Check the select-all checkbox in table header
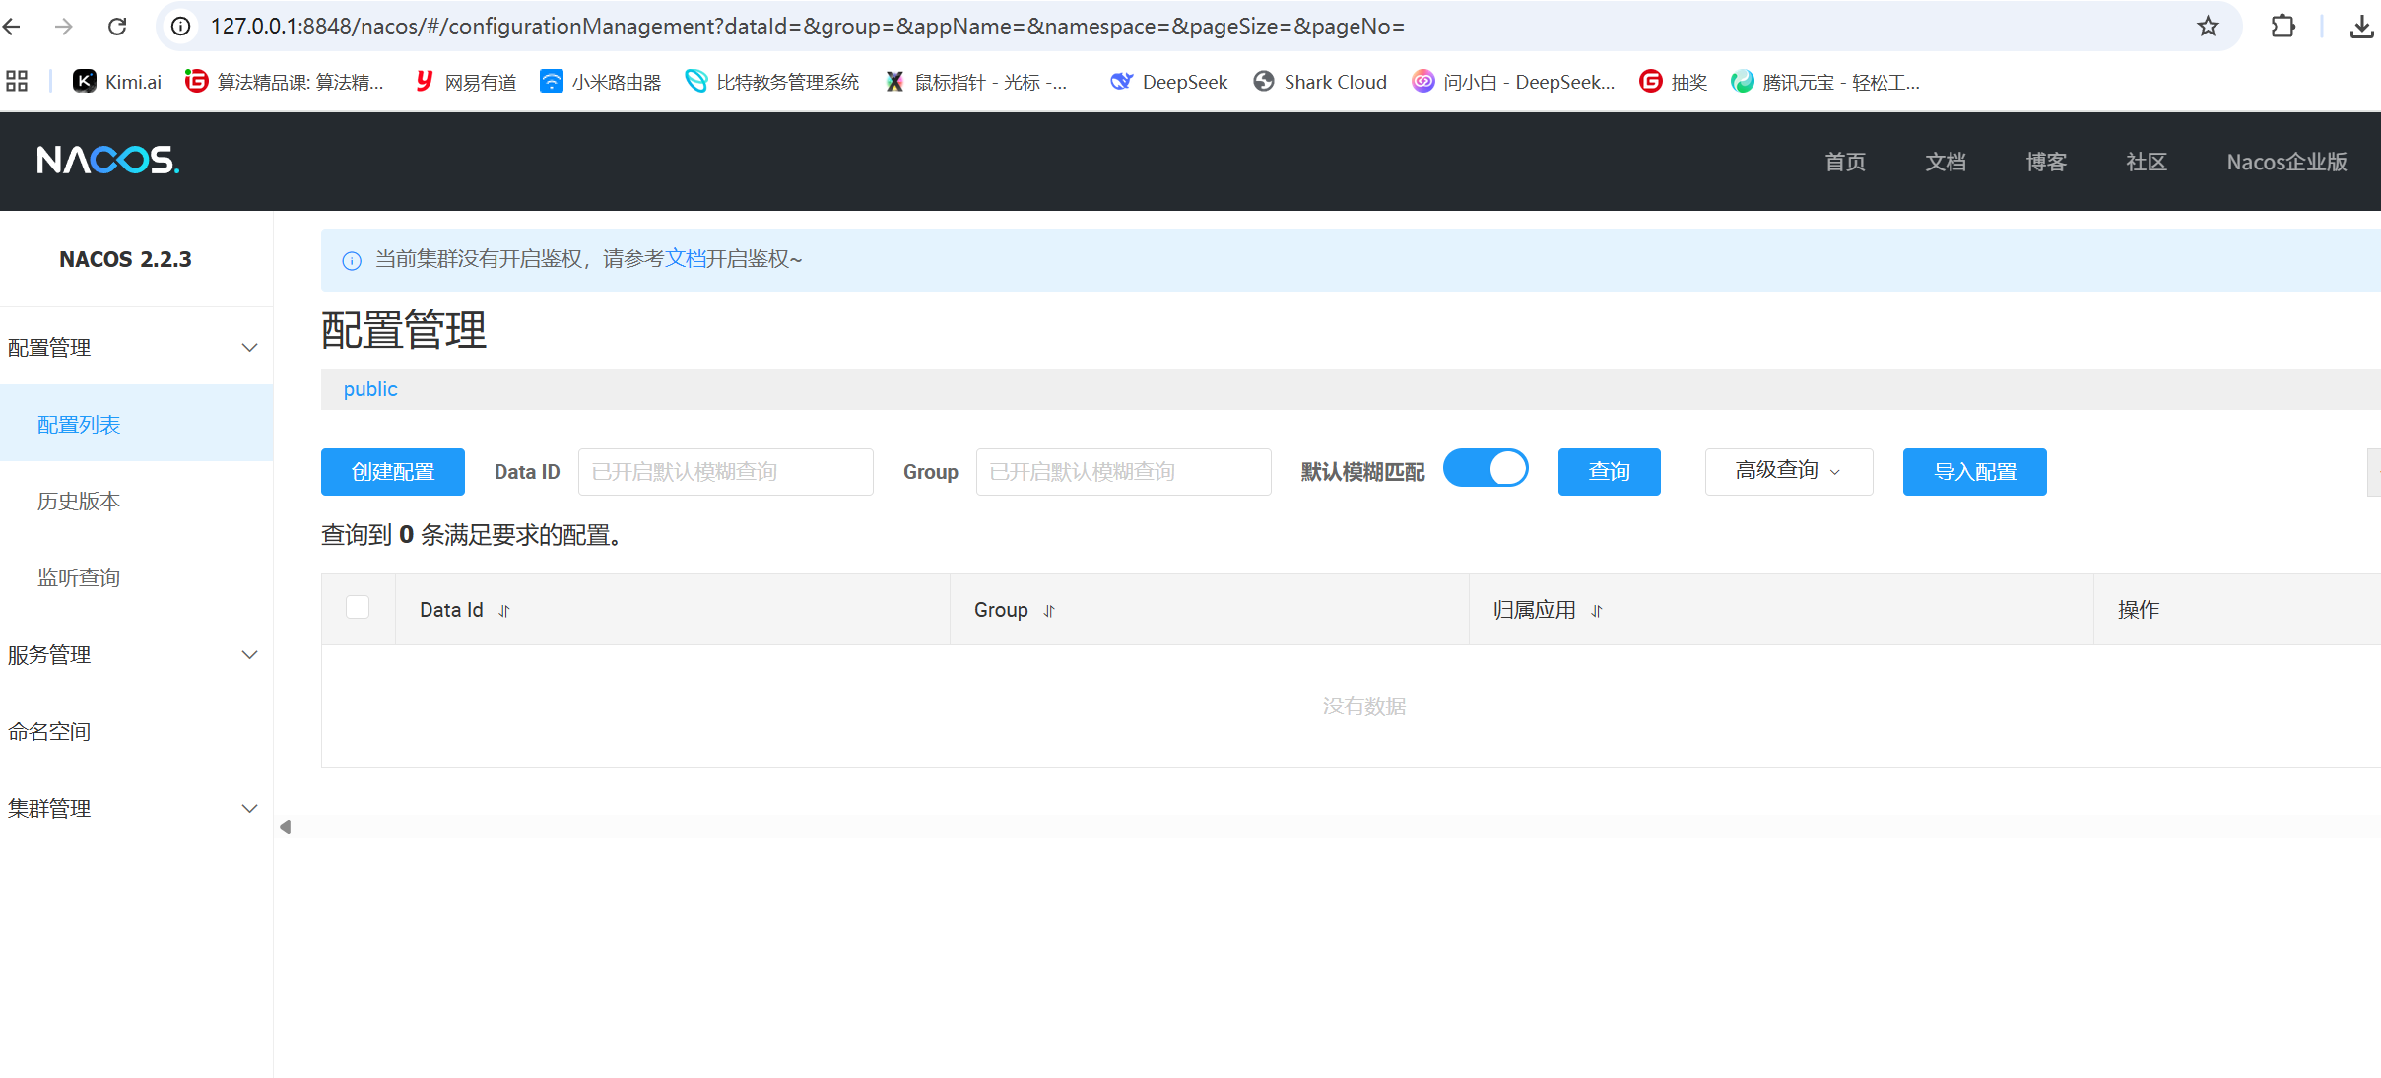This screenshot has width=2381, height=1078. (358, 608)
